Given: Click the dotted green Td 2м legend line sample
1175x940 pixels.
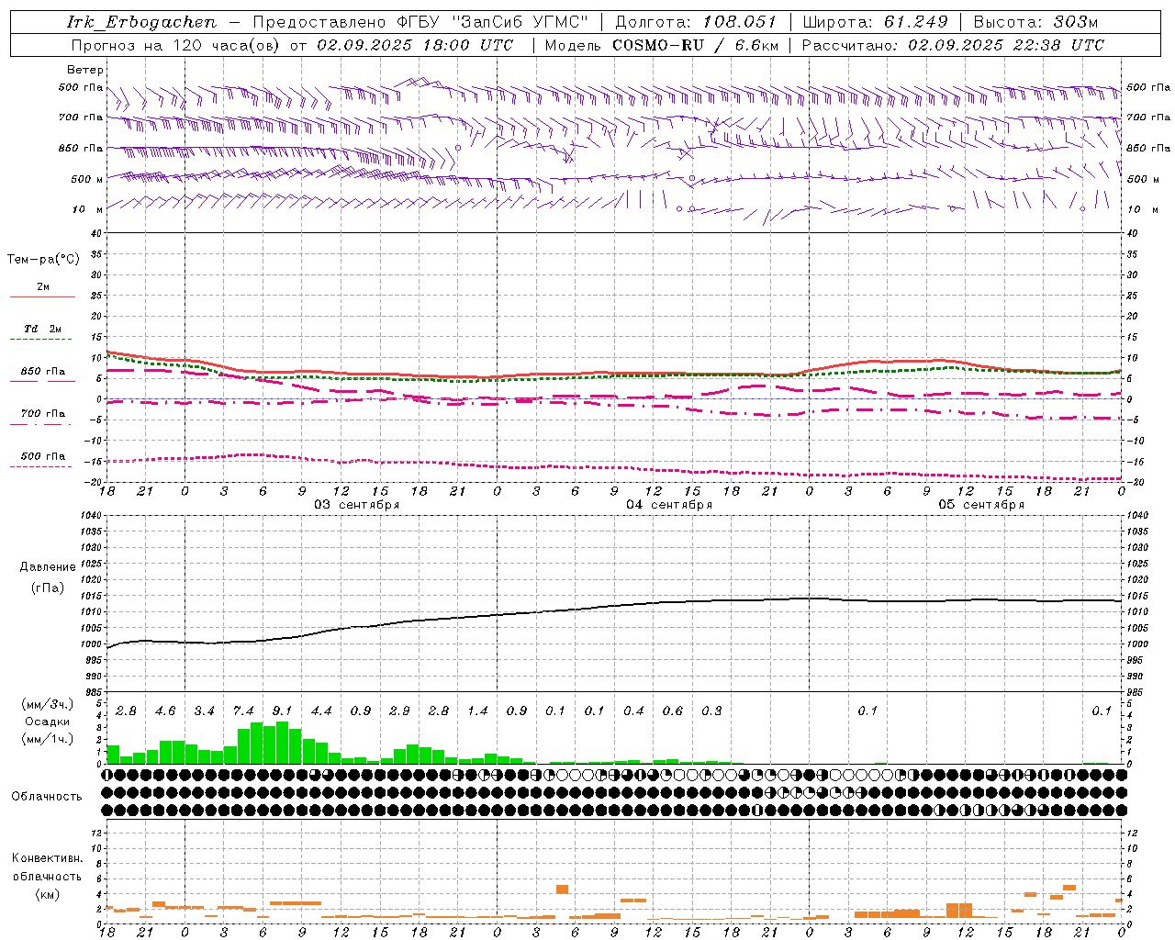Looking at the screenshot, I should (x=42, y=340).
